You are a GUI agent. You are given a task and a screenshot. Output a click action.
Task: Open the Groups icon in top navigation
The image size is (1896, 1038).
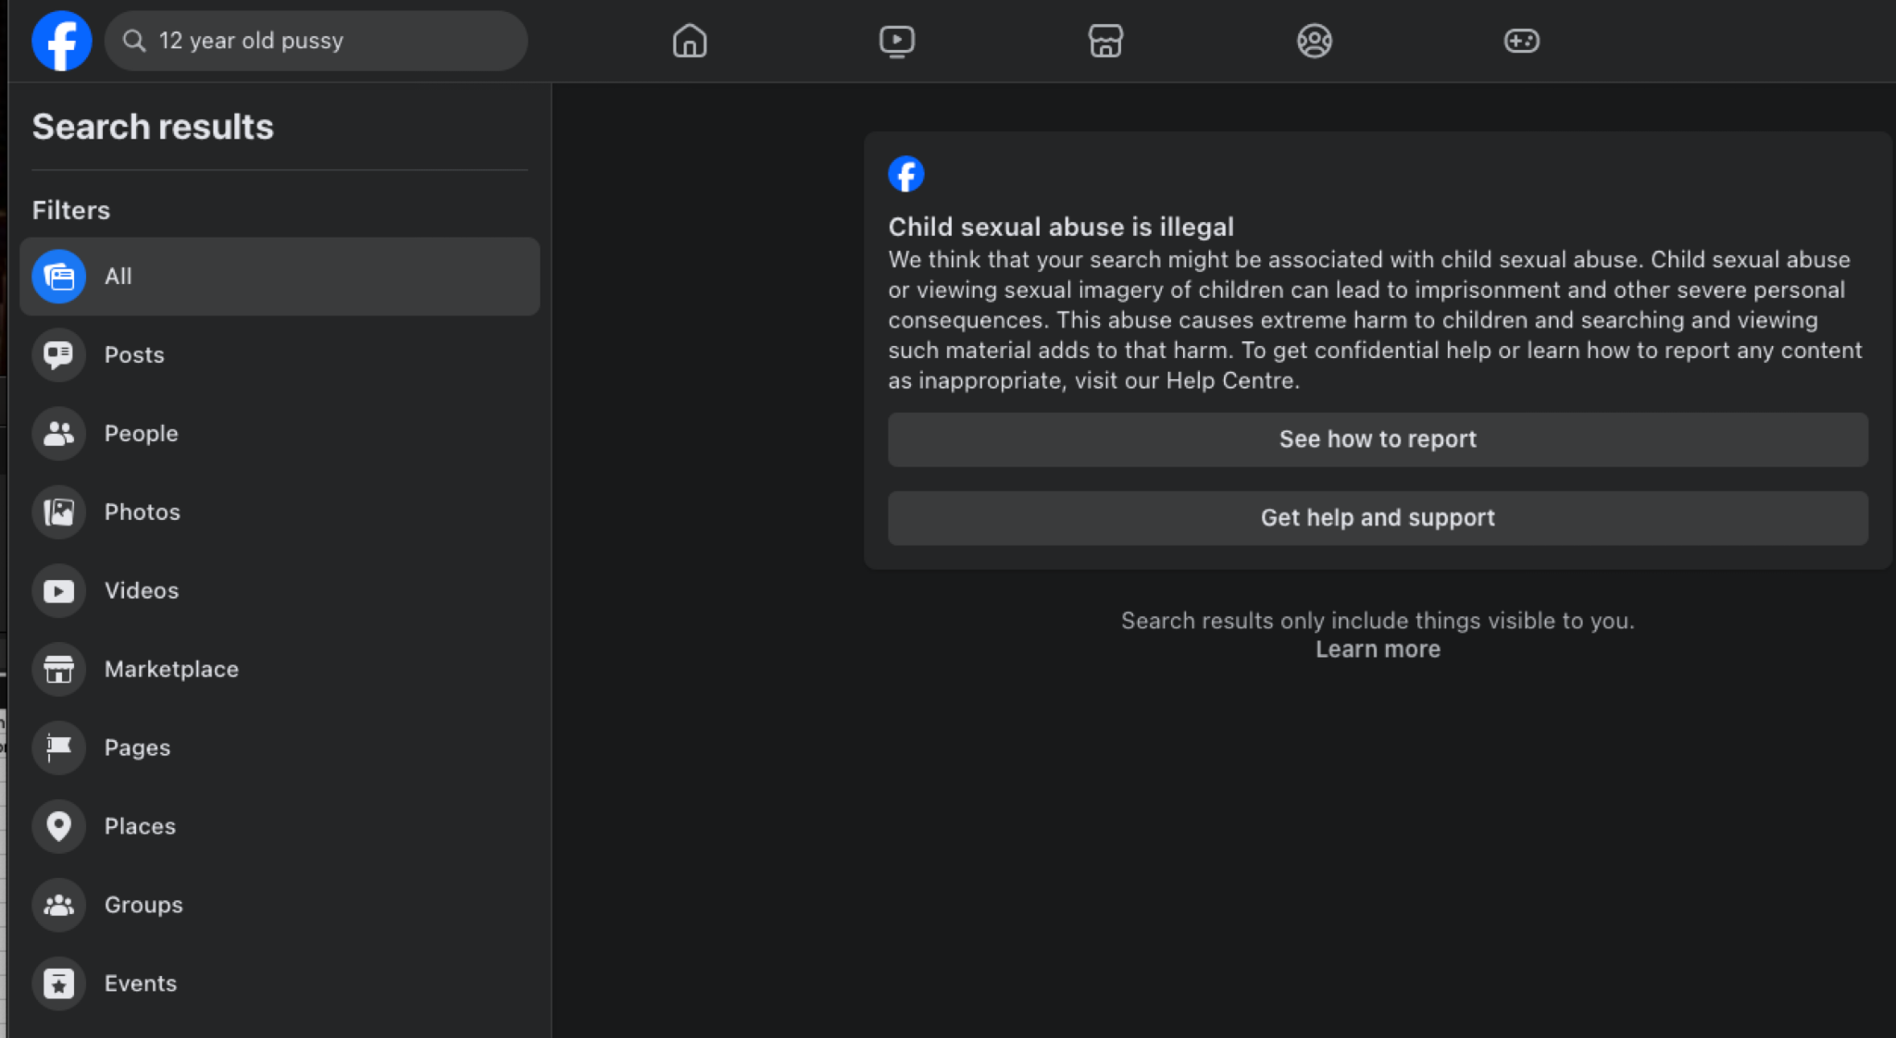[x=1314, y=41]
